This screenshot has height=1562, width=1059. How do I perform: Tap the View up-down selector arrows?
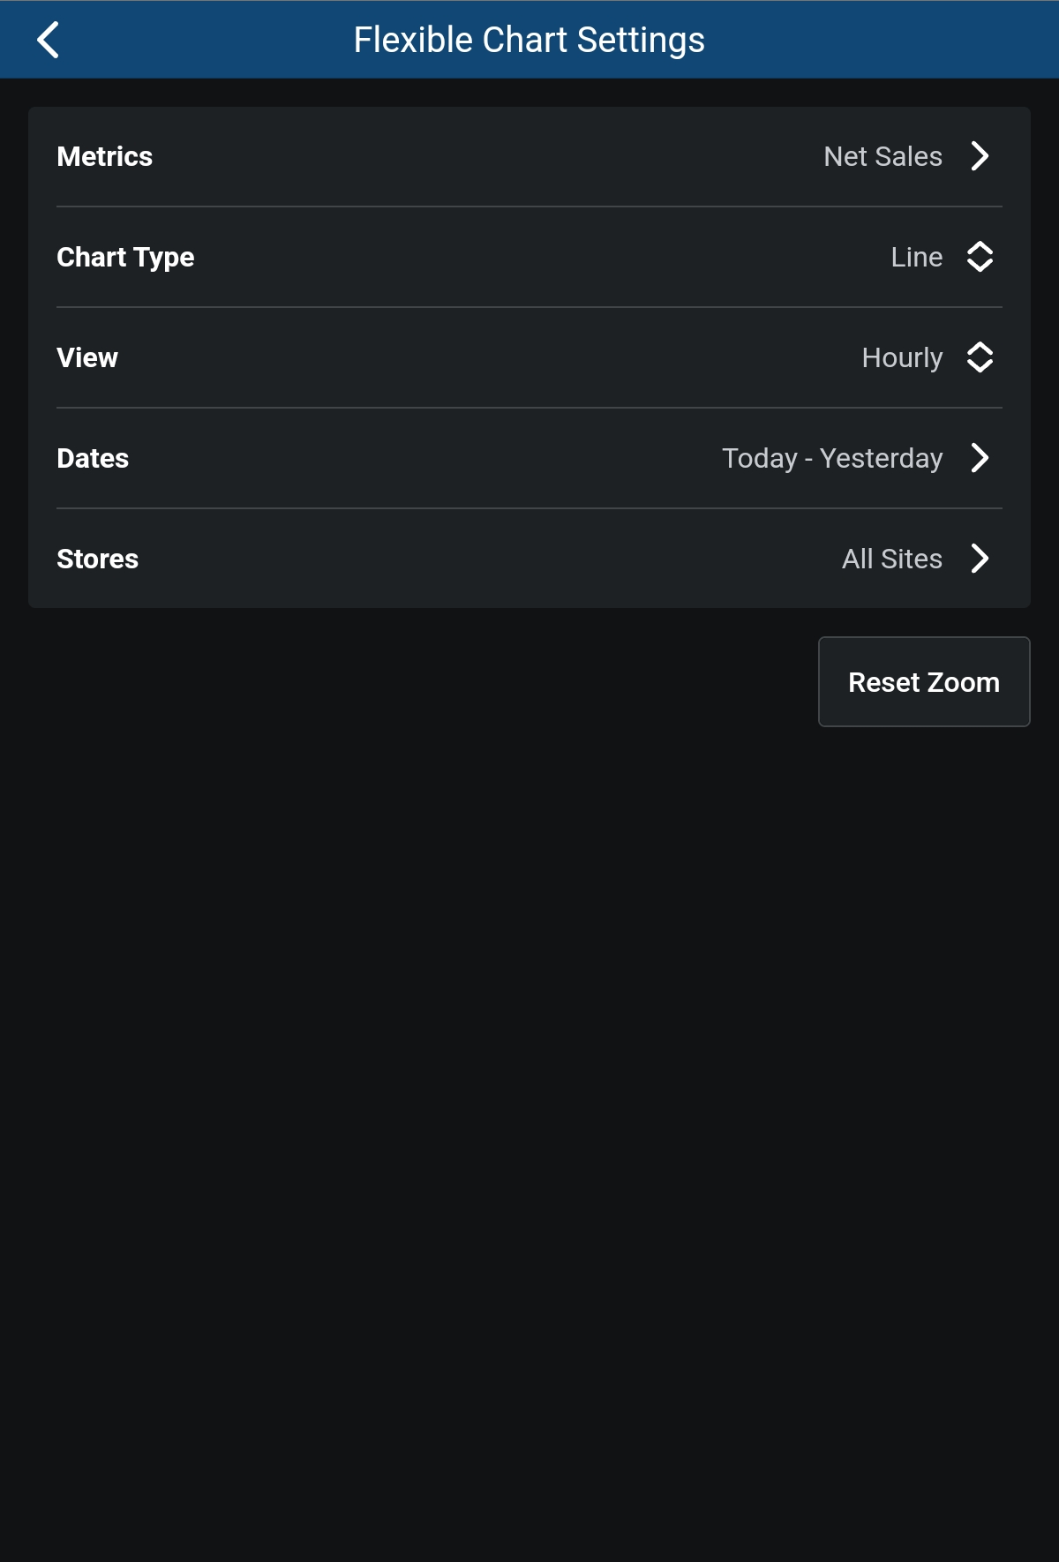(980, 357)
